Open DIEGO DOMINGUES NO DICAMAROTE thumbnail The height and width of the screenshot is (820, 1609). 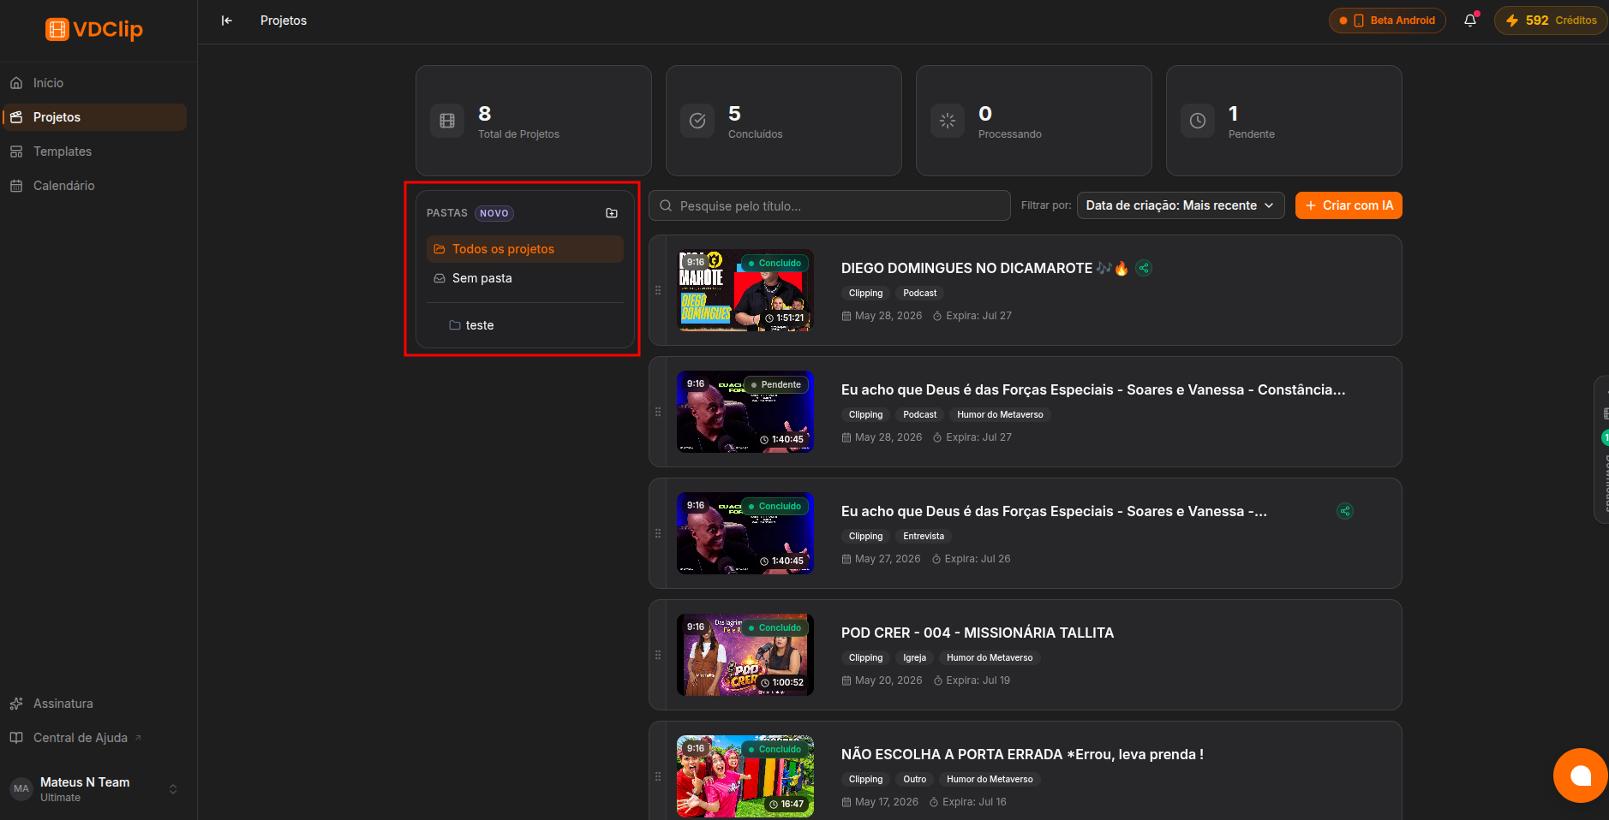[x=745, y=290]
